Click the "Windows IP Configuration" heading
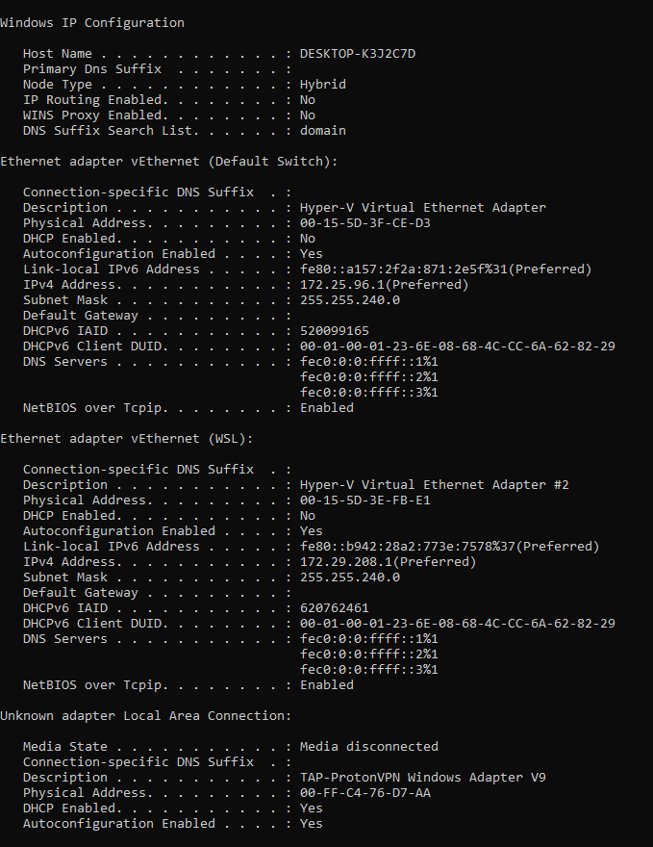Image resolution: width=653 pixels, height=847 pixels. coord(92,22)
